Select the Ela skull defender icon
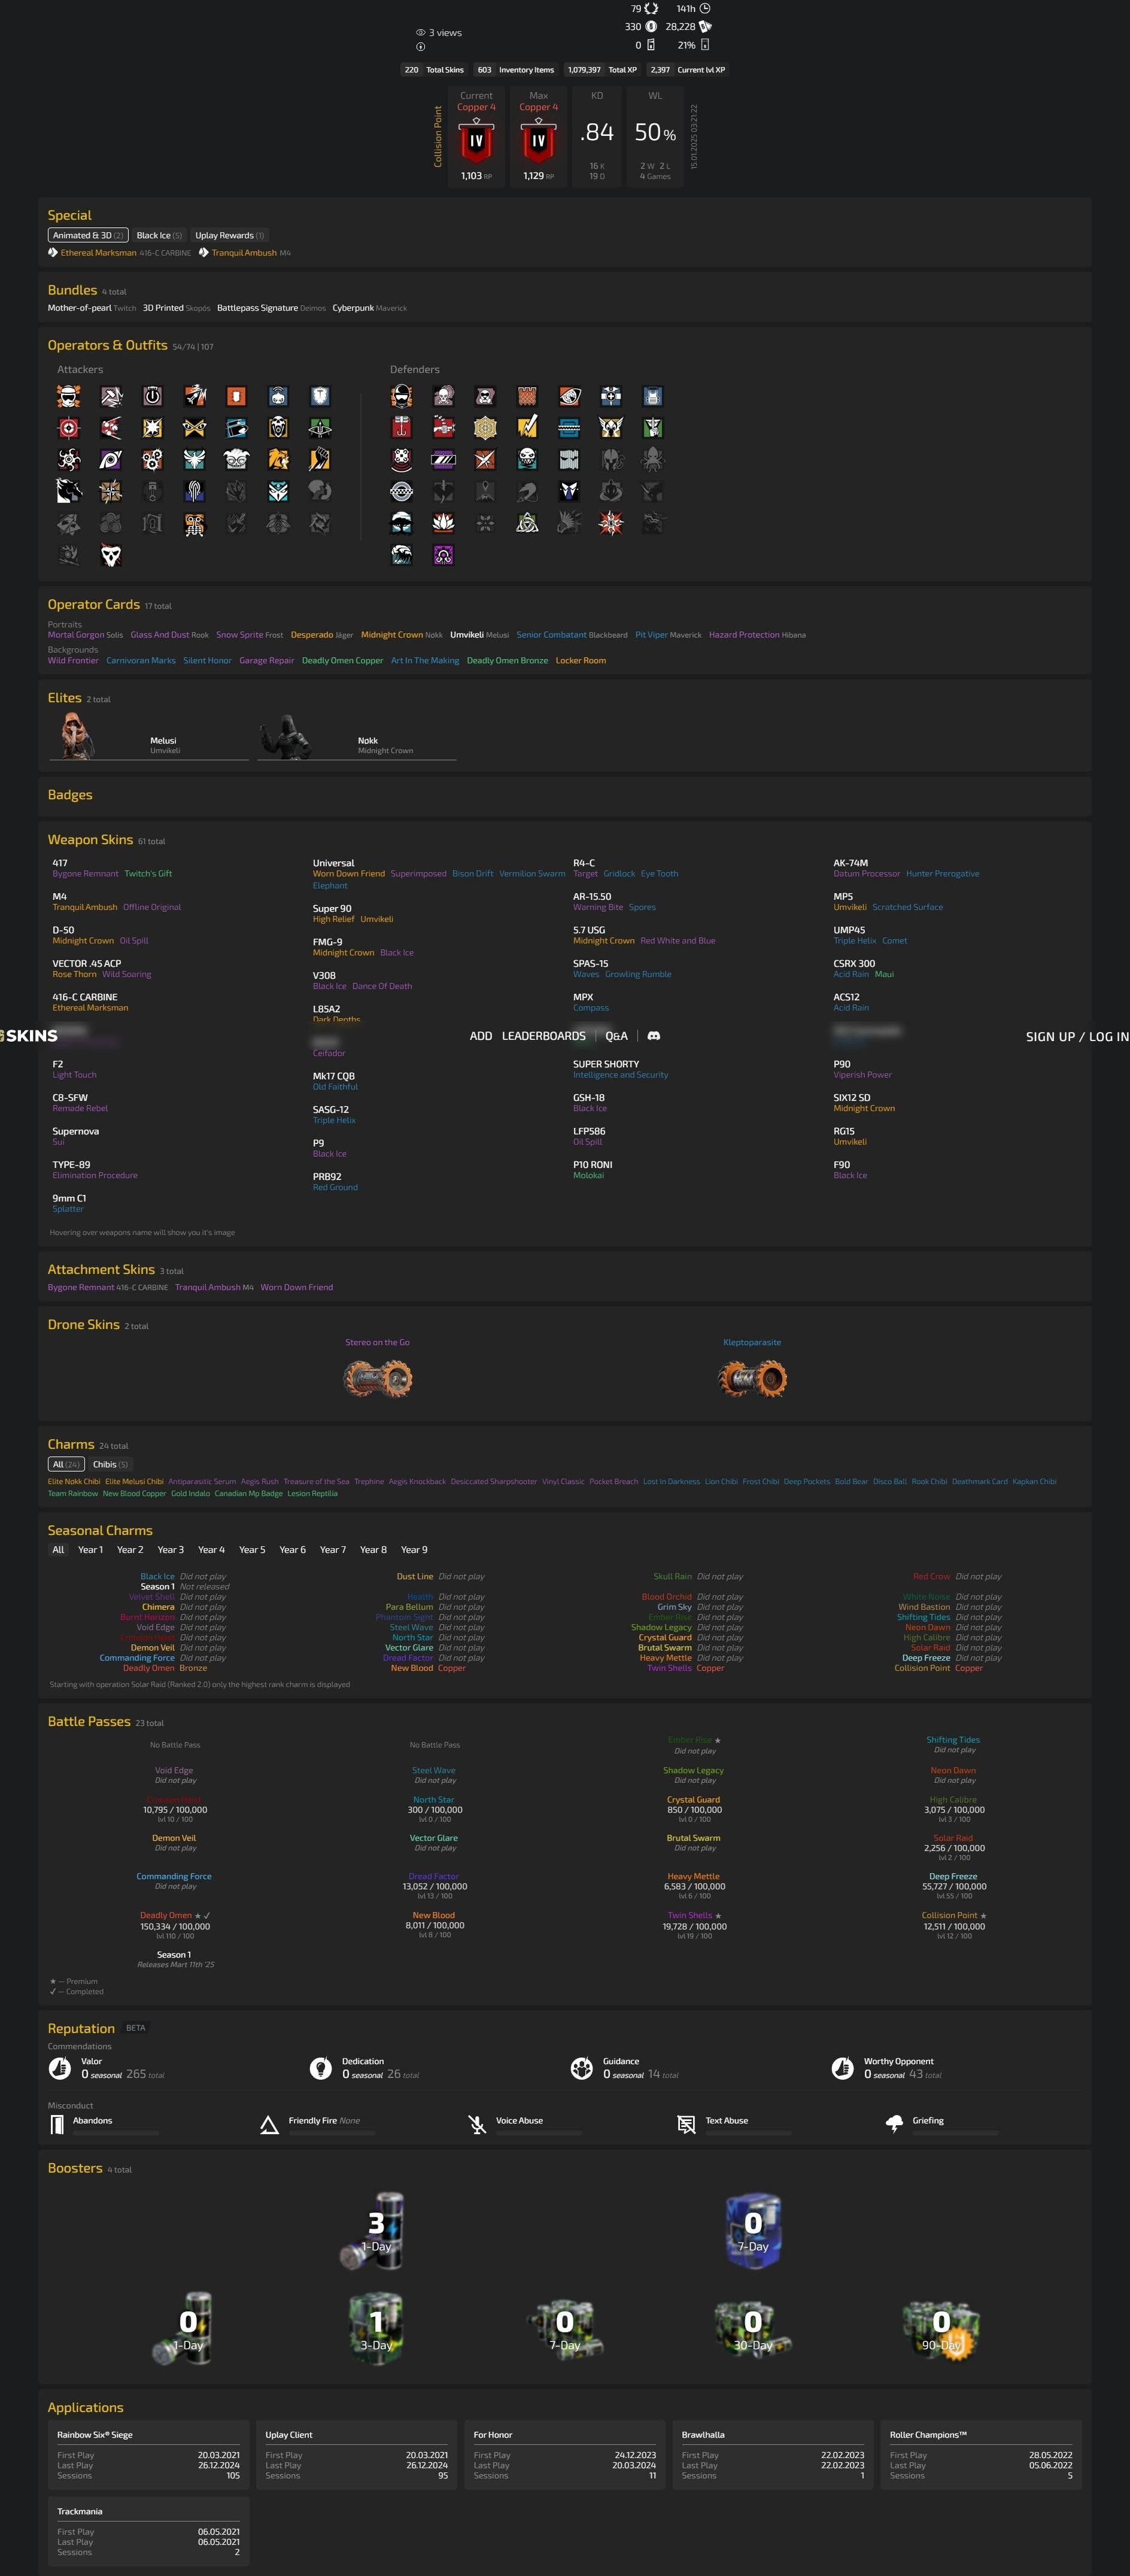 [527, 460]
